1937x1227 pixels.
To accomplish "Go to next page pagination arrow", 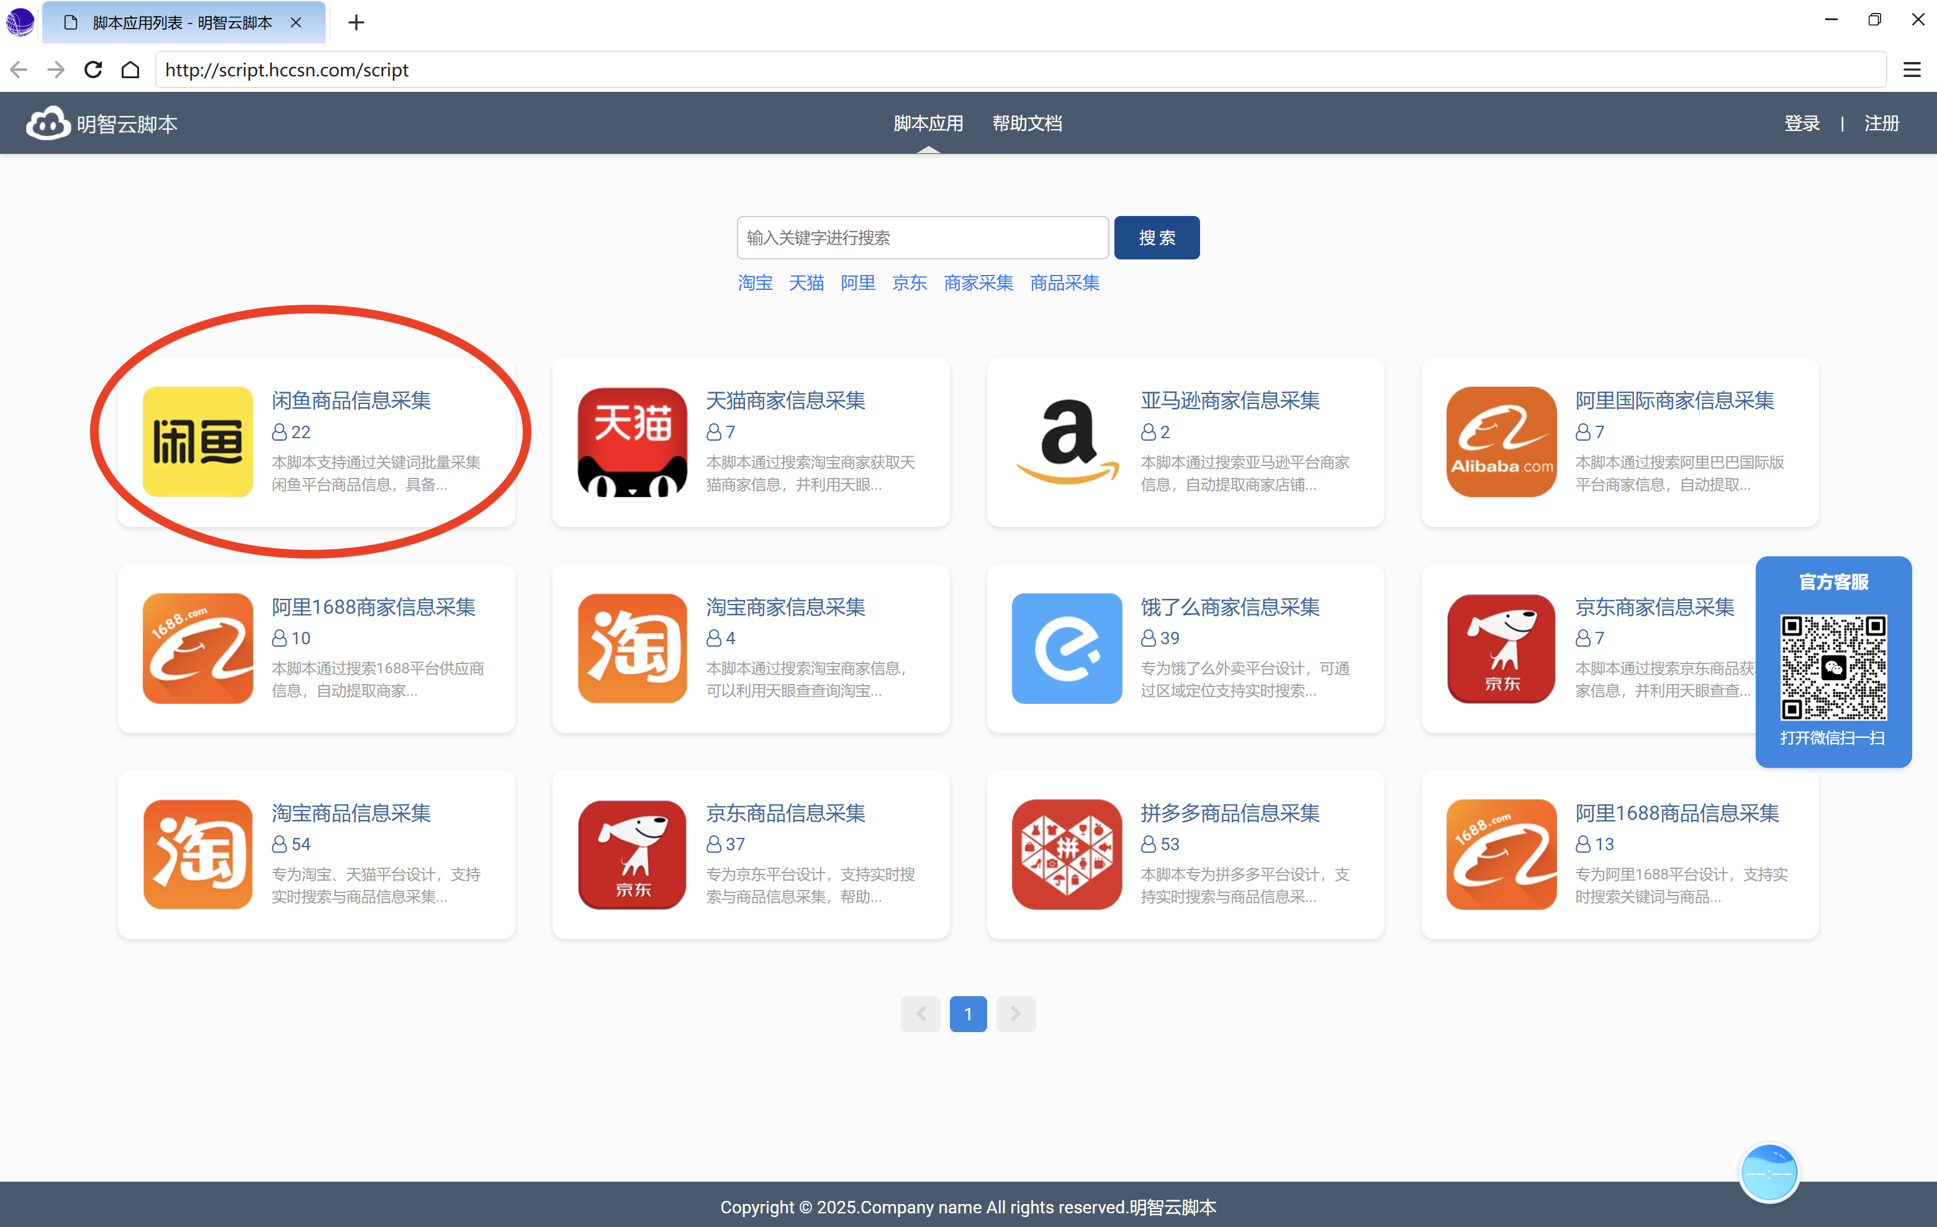I will tap(1015, 1014).
